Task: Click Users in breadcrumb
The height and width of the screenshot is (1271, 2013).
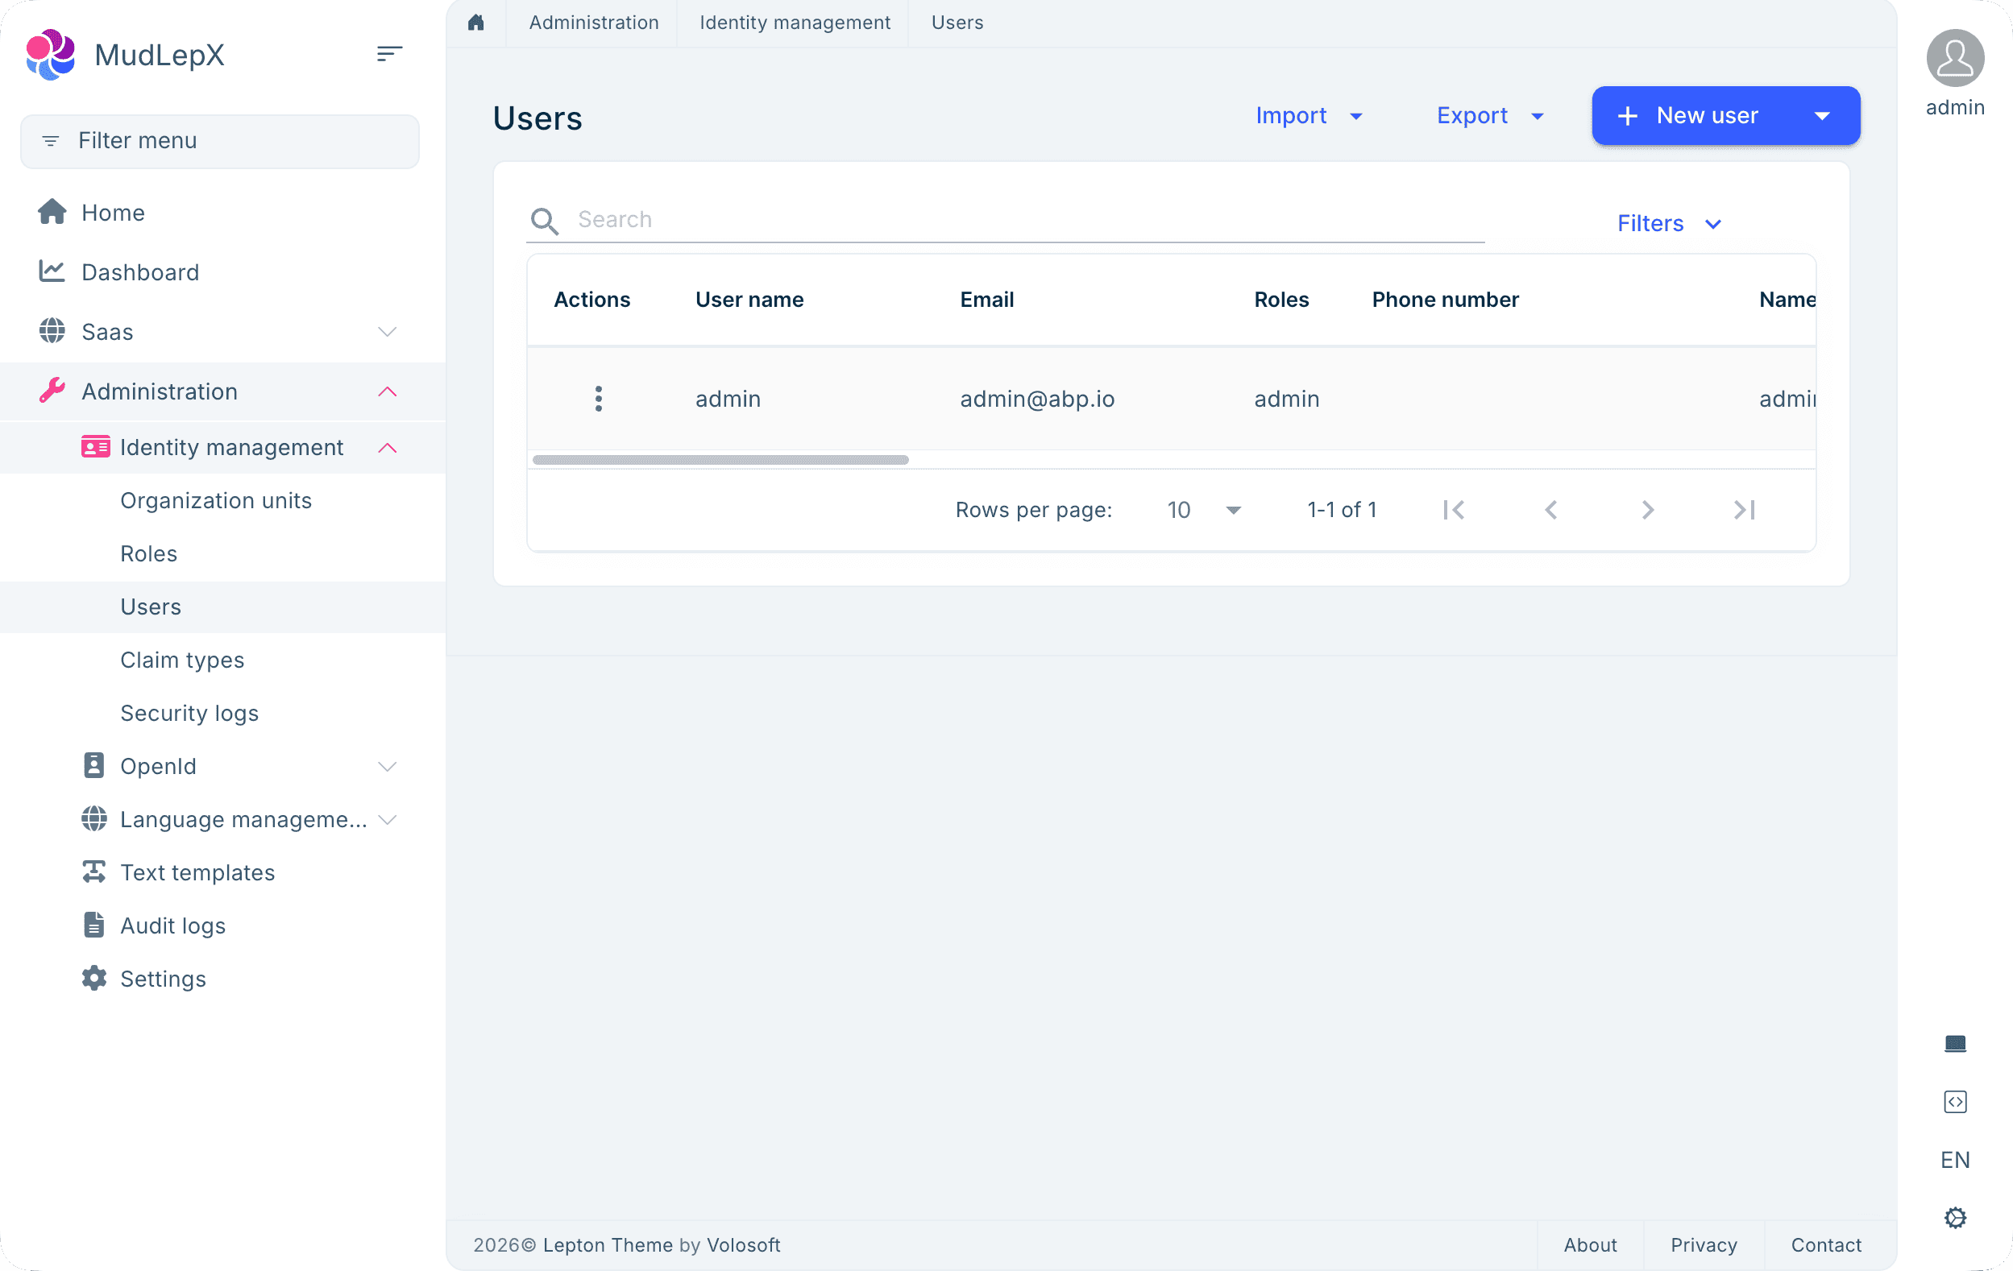Action: coord(957,23)
